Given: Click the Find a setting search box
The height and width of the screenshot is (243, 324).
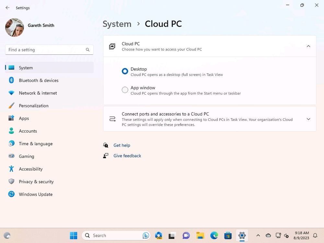Looking at the screenshot, I should pyautogui.click(x=49, y=50).
